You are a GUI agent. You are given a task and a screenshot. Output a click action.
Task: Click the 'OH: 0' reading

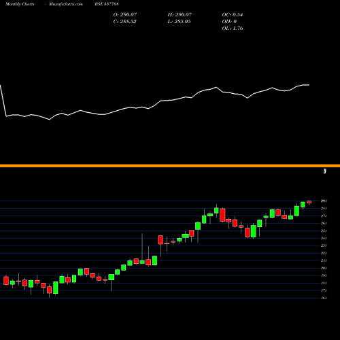[x=229, y=22]
